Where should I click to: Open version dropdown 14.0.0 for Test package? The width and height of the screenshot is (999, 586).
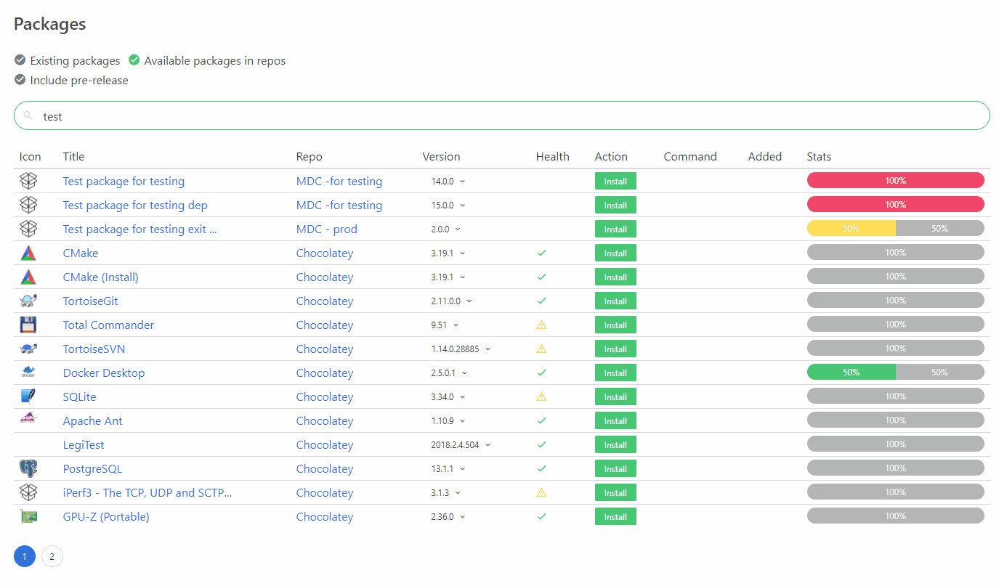(x=448, y=181)
